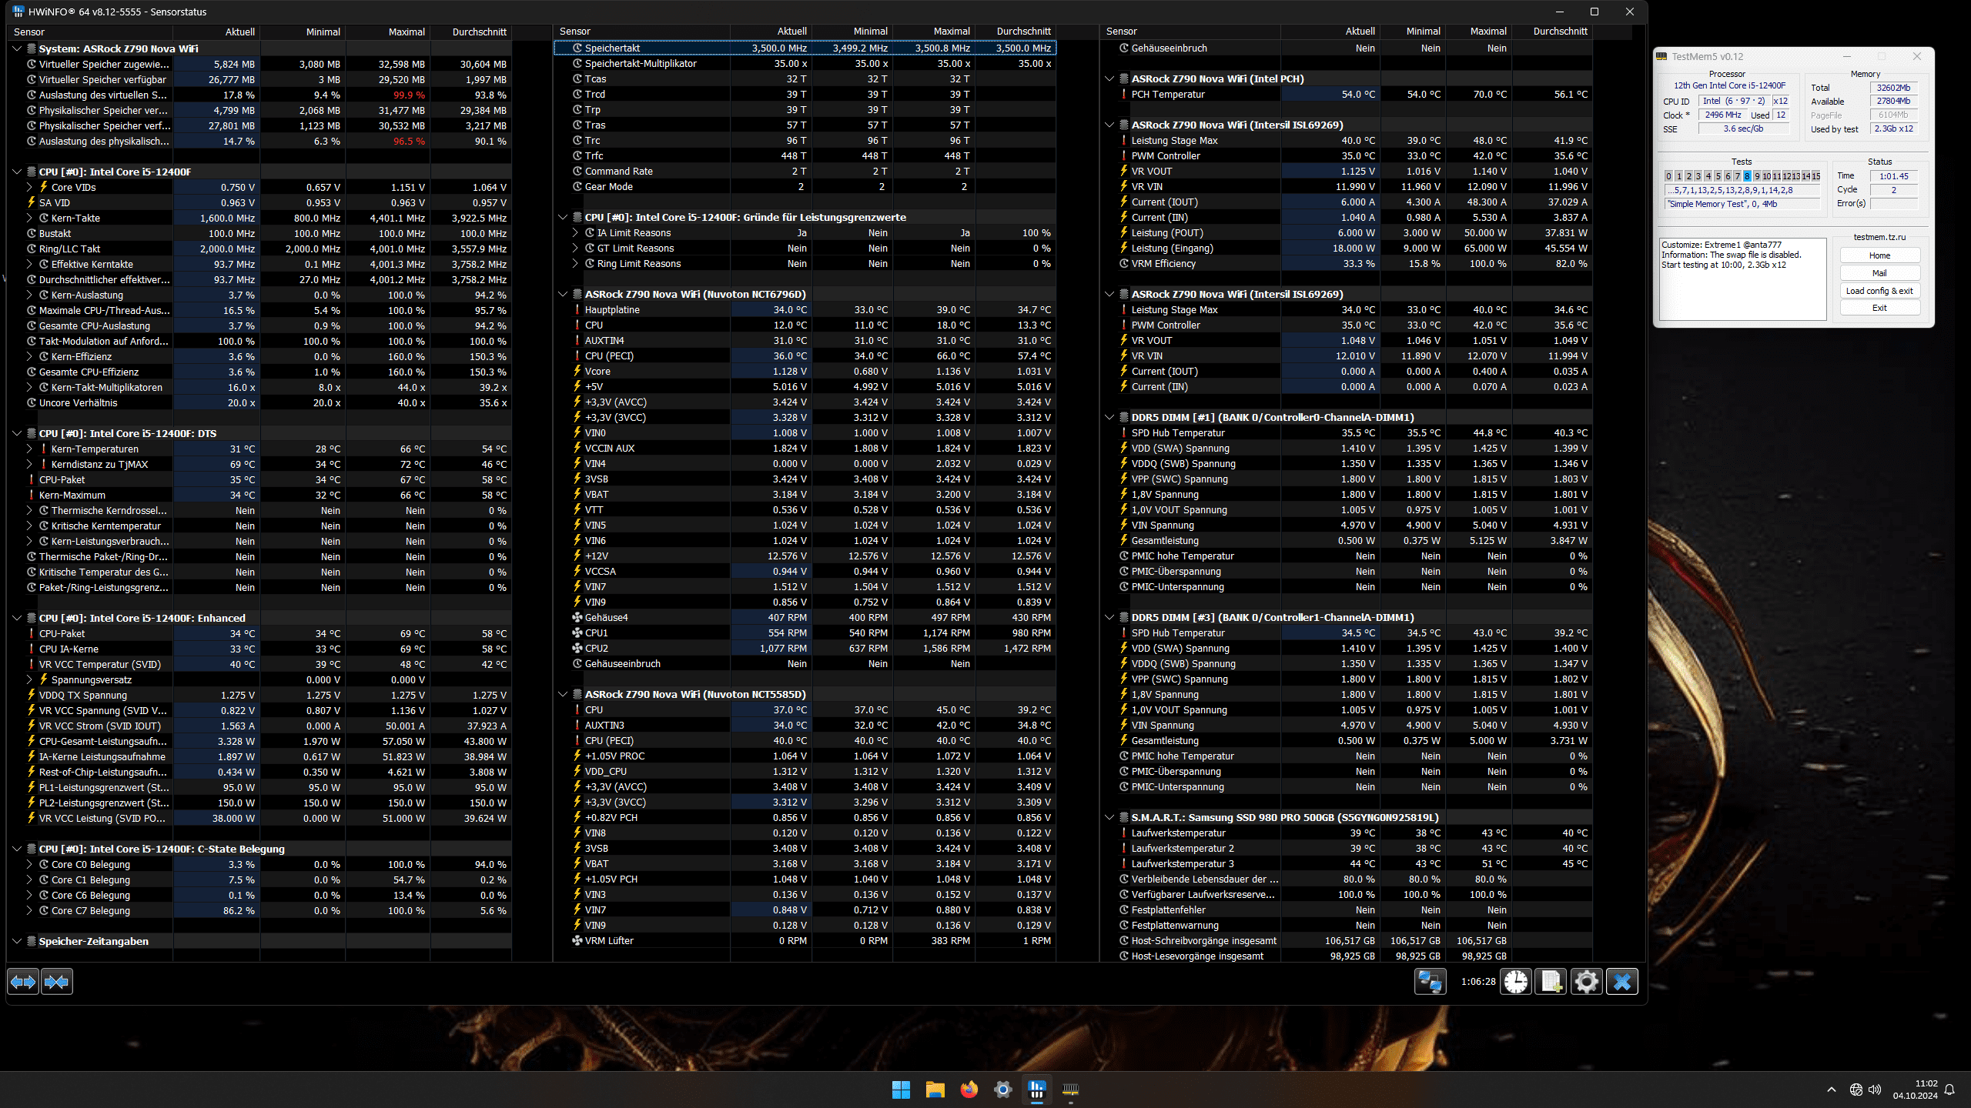Open remote monitoring network computers icon
The width and height of the screenshot is (1971, 1108).
coord(1431,982)
